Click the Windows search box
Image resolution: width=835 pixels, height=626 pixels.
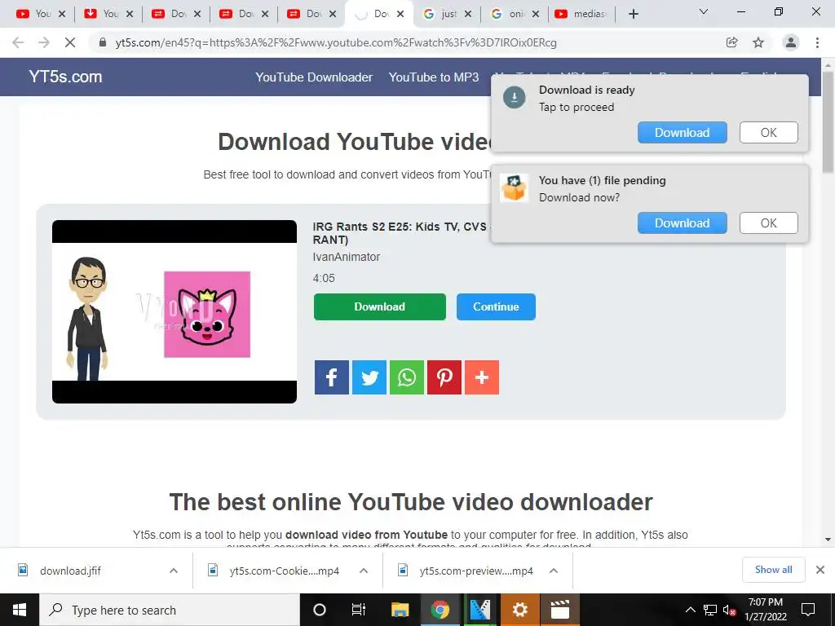click(170, 610)
